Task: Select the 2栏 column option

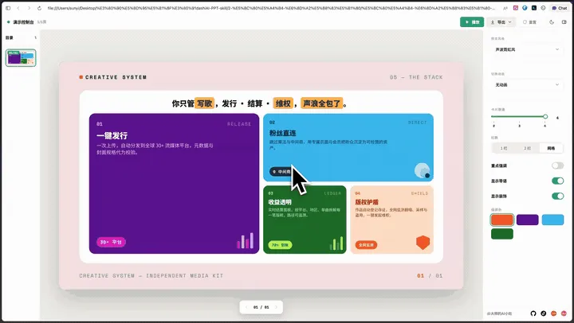Action: pyautogui.click(x=527, y=148)
